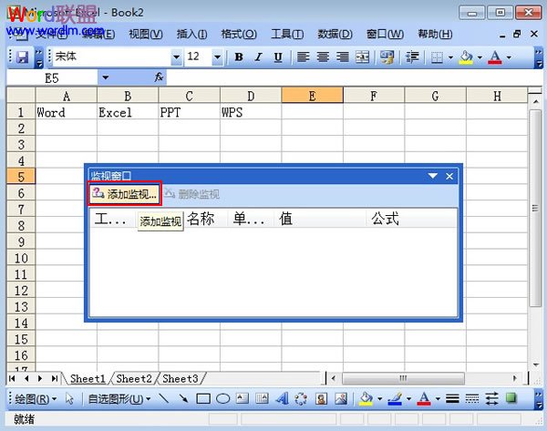Open Name Box dropdown arrow
Viewport: 547px width, 431px height.
[105, 77]
